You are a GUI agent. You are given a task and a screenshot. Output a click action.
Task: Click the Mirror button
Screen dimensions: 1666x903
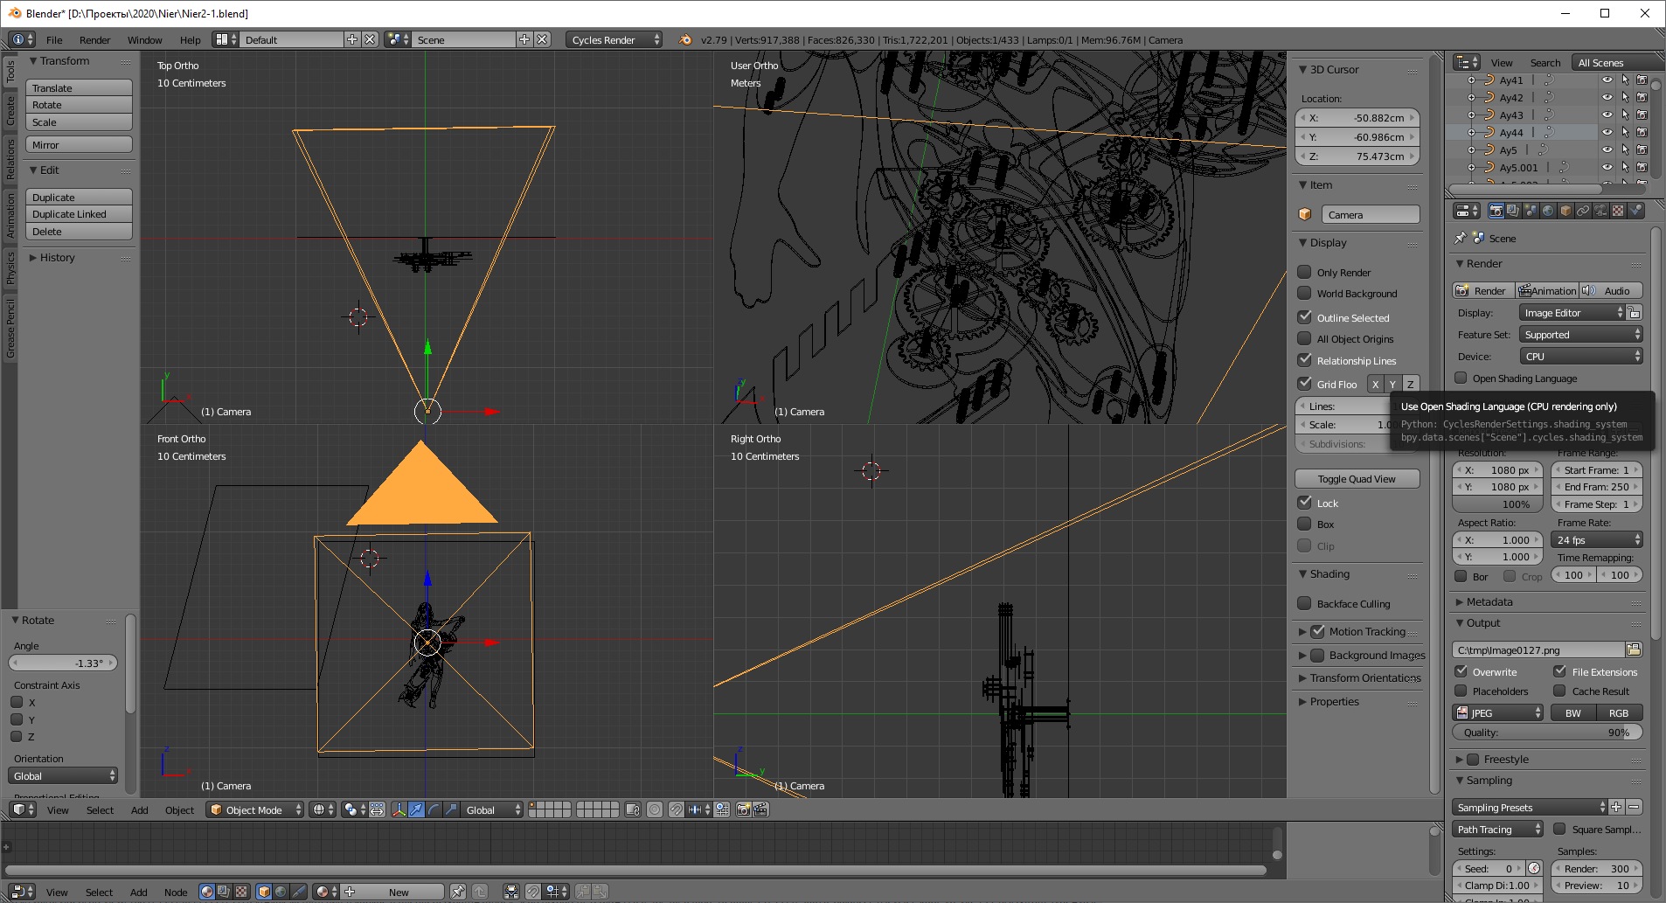click(79, 144)
